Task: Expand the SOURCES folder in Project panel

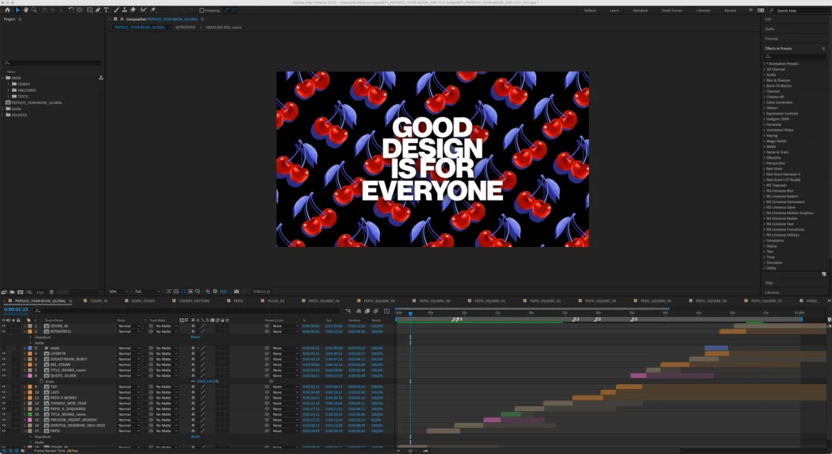Action: [x=3, y=115]
